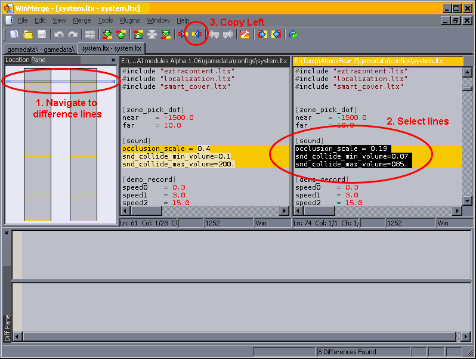Click [sound] section header in right pane

click(310, 141)
